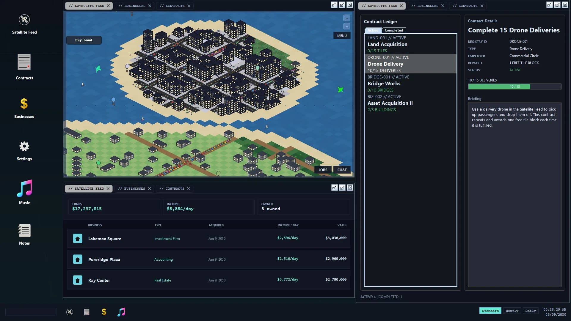Open the Settings gear desktop icon
This screenshot has width=571, height=321.
pos(24,146)
